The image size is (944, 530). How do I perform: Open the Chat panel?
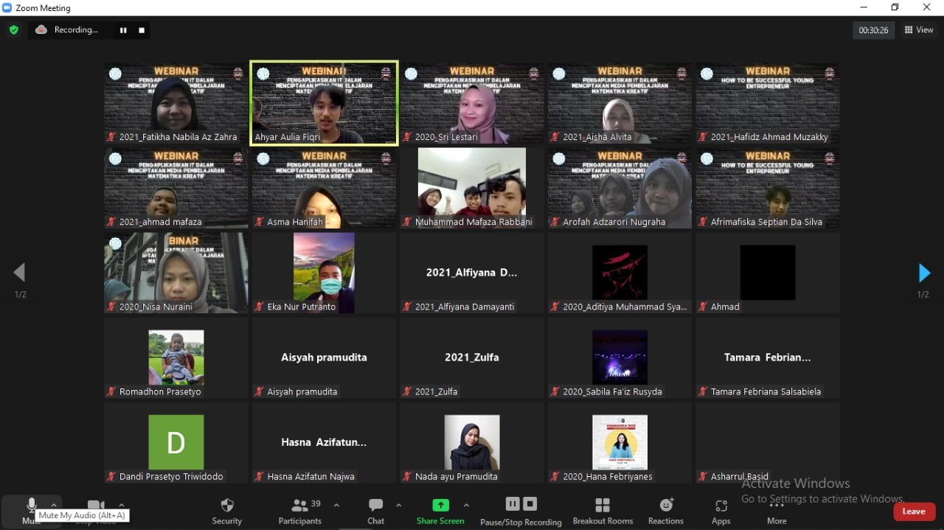[376, 510]
